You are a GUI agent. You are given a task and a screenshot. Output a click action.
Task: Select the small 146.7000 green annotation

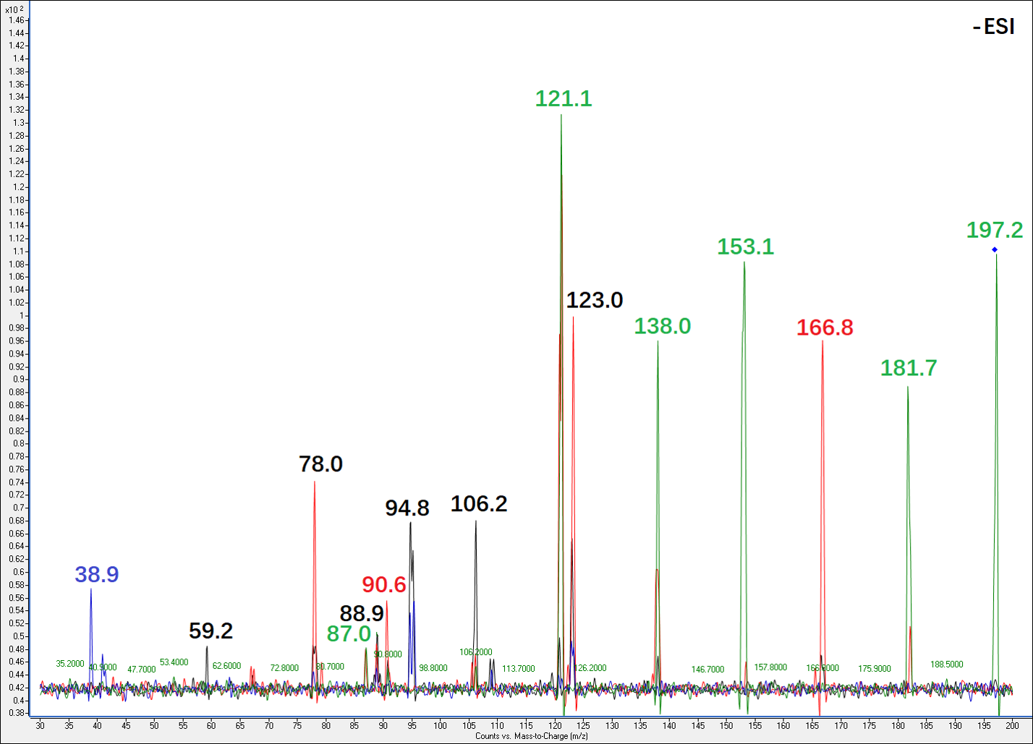pyautogui.click(x=707, y=670)
